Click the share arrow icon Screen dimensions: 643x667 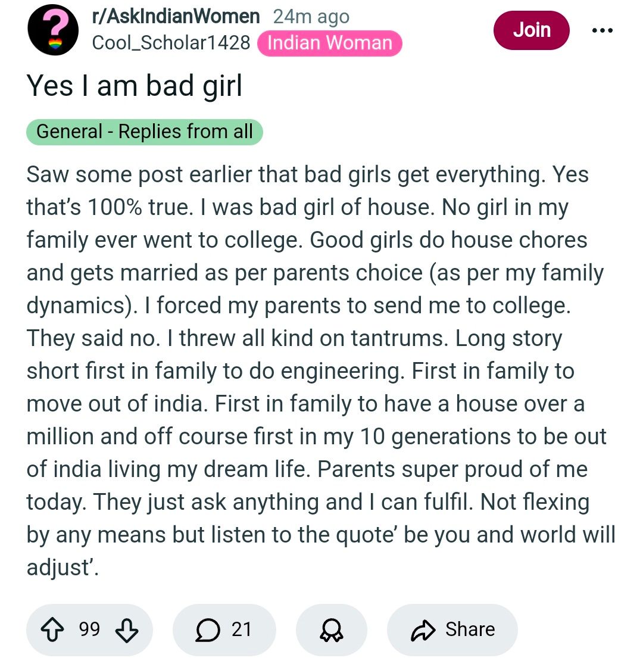coord(423,630)
